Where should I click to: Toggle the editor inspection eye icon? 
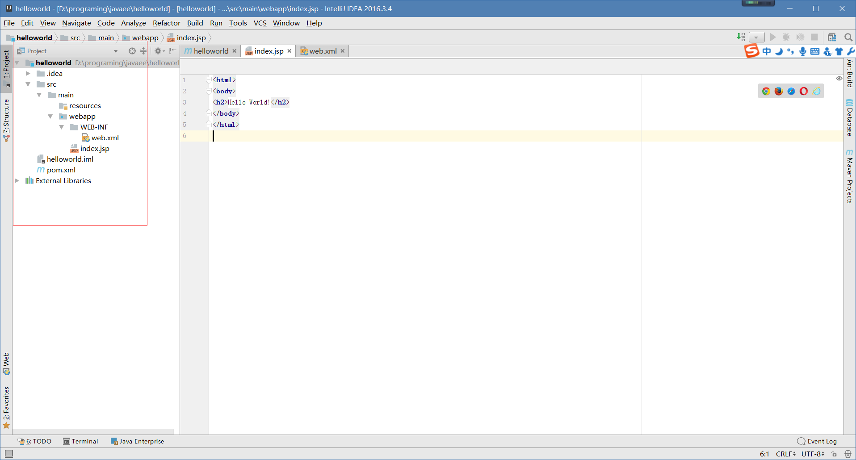coord(839,79)
